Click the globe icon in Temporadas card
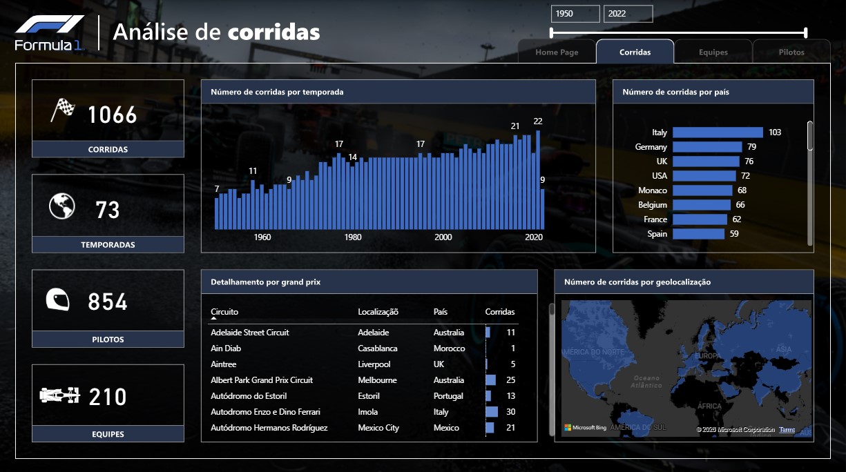This screenshot has width=846, height=472. point(61,206)
